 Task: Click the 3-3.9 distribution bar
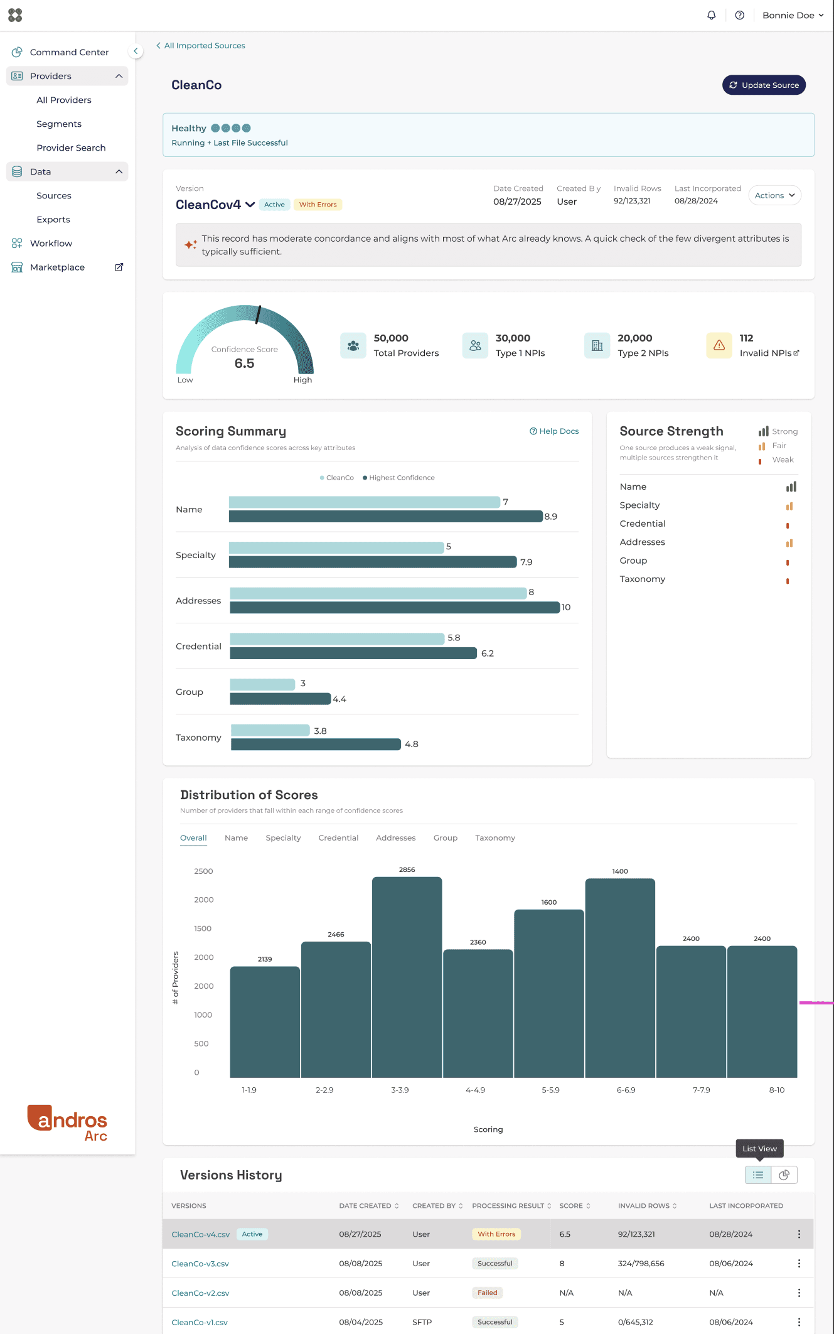(407, 977)
